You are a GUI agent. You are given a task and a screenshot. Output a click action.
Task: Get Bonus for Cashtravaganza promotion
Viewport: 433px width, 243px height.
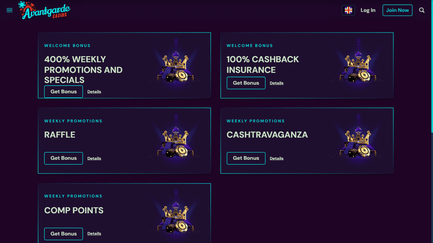[246, 158]
